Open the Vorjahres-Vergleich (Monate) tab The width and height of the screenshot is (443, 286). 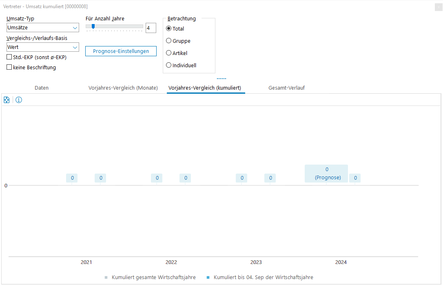click(x=123, y=88)
